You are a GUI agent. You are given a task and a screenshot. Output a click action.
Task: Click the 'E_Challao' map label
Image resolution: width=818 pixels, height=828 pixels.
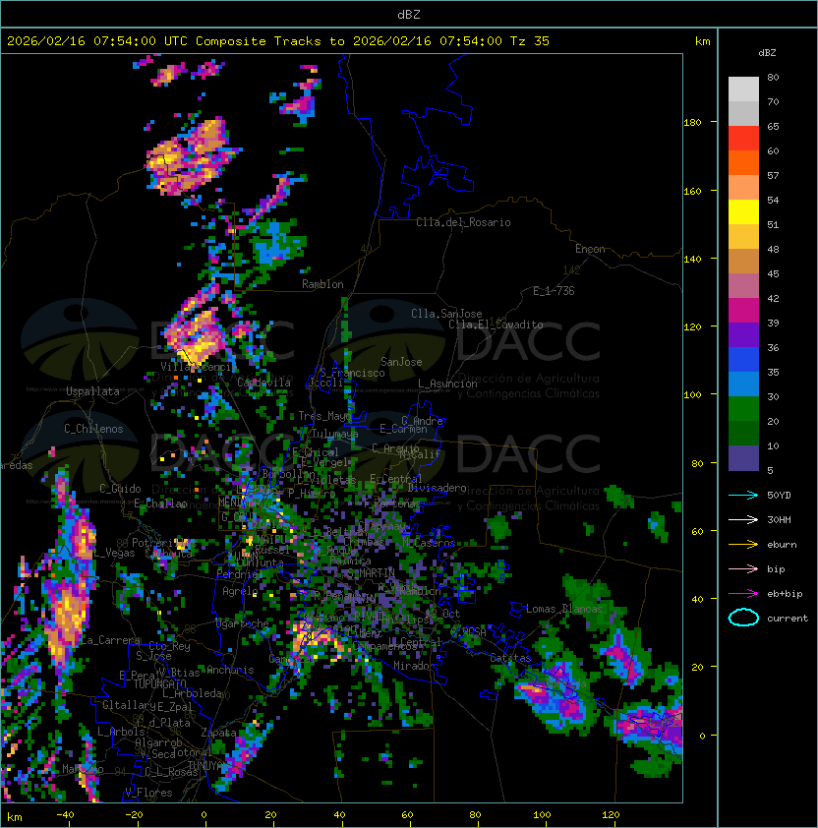pyautogui.click(x=160, y=503)
